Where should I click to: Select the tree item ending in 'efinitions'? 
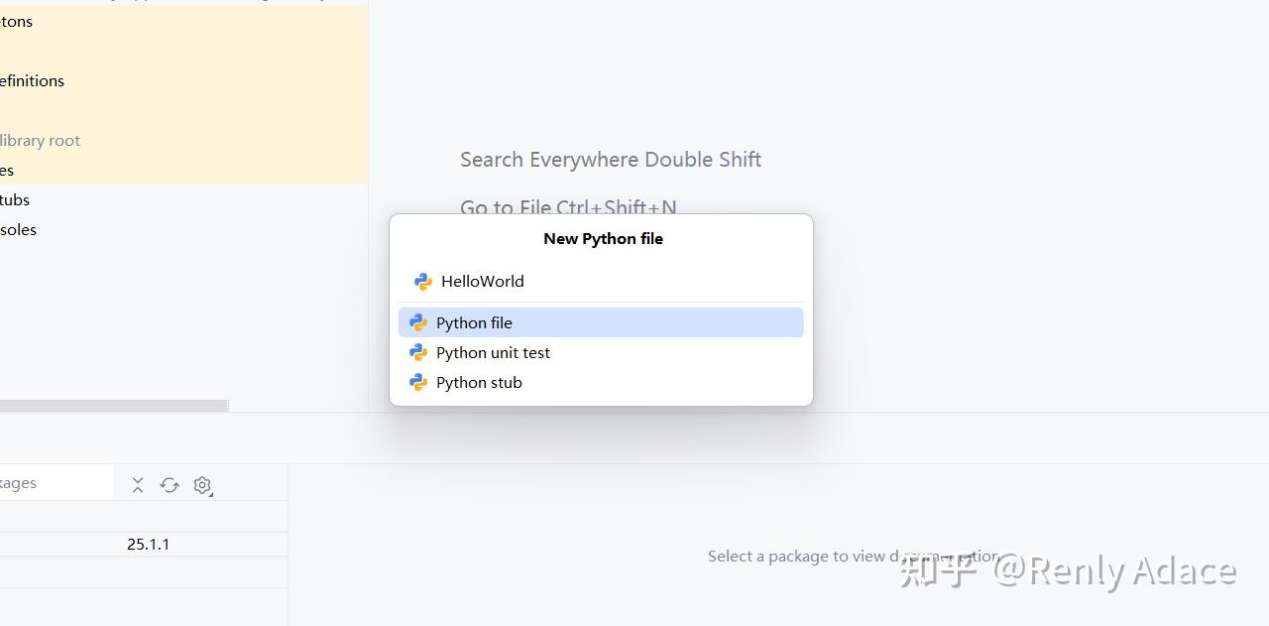pos(32,81)
